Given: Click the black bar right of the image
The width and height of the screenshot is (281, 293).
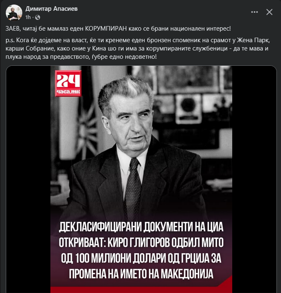Looking at the screenshot, I should pyautogui.click(x=254, y=179).
